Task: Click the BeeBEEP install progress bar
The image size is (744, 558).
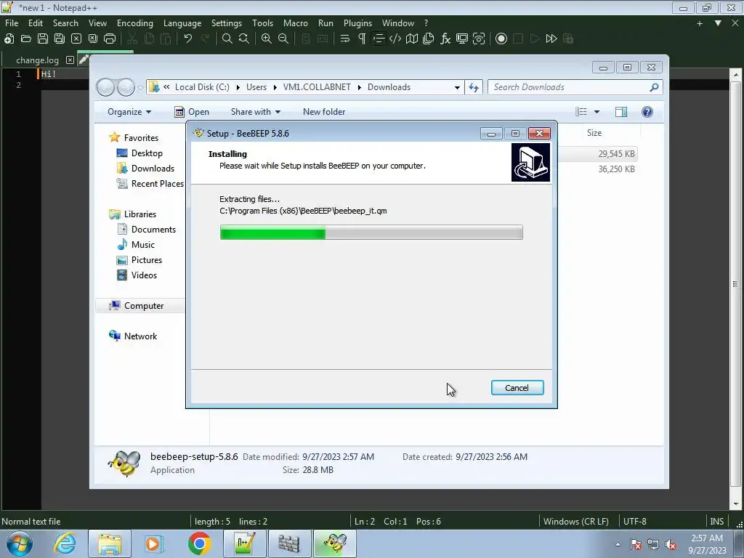Action: pos(371,232)
